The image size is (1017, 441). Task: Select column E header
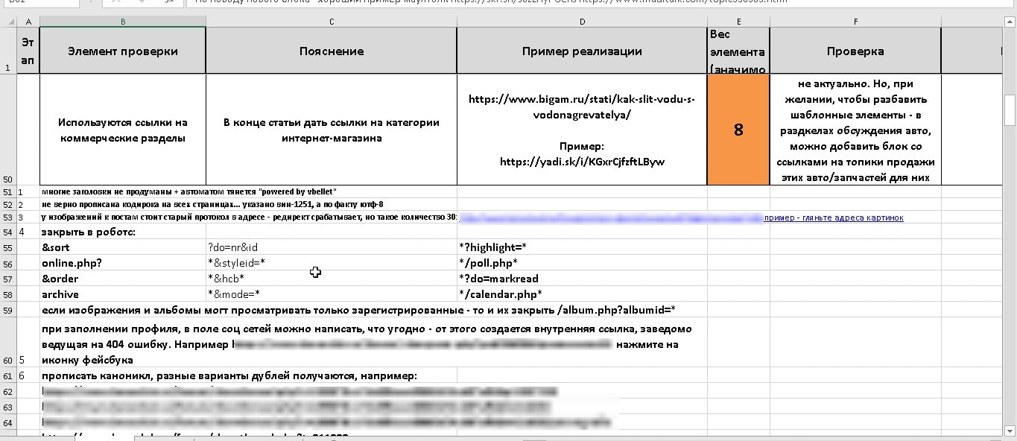click(738, 22)
